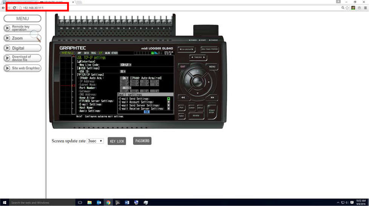The image size is (369, 206).
Task: Expand the E-mail Receive Server Settings arrow
Action: [x=168, y=109]
